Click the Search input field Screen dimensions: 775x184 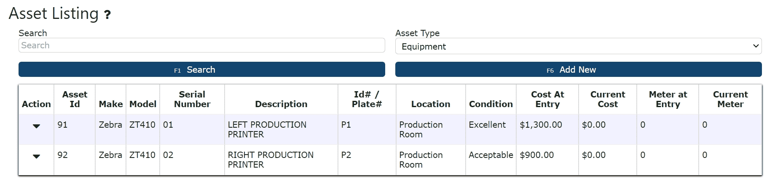(x=201, y=45)
